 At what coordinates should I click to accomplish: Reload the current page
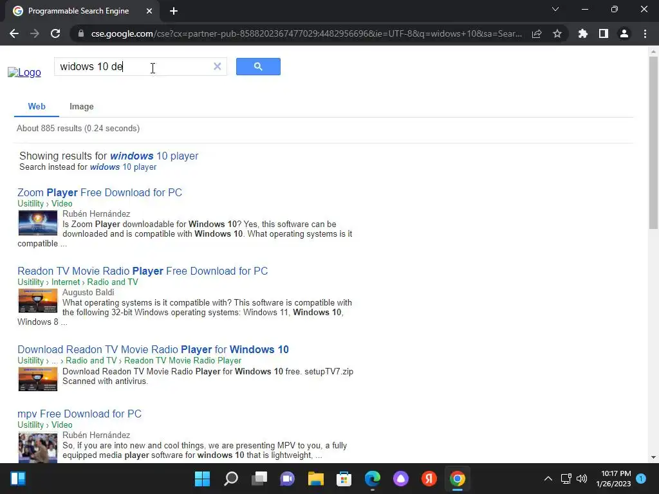[55, 33]
